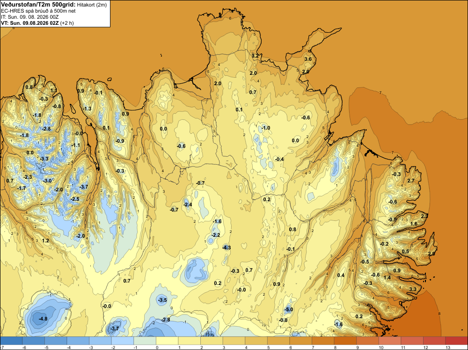The image size is (468, 350).
Task: Click the legend swatch between -7 and -6
Action: (x=11, y=341)
